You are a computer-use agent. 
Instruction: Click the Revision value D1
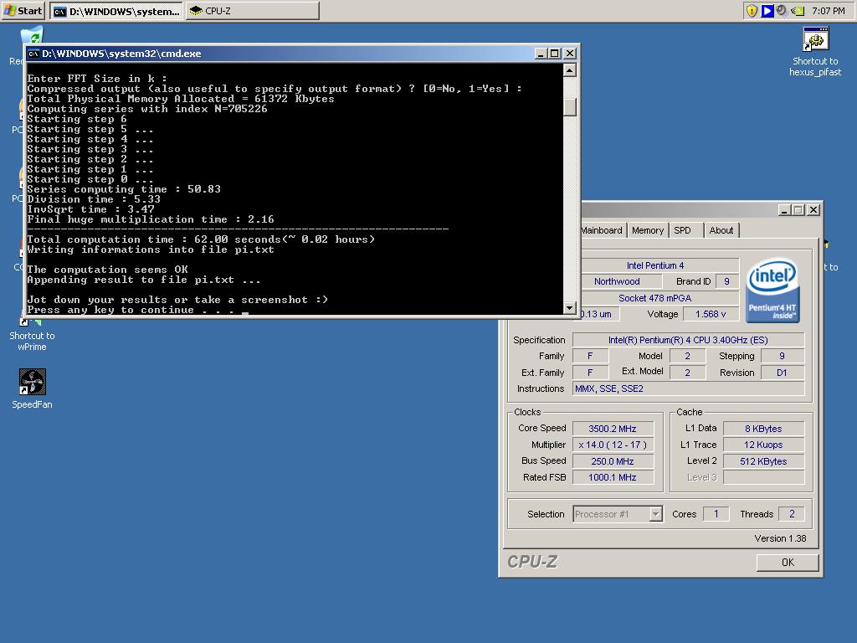point(782,373)
